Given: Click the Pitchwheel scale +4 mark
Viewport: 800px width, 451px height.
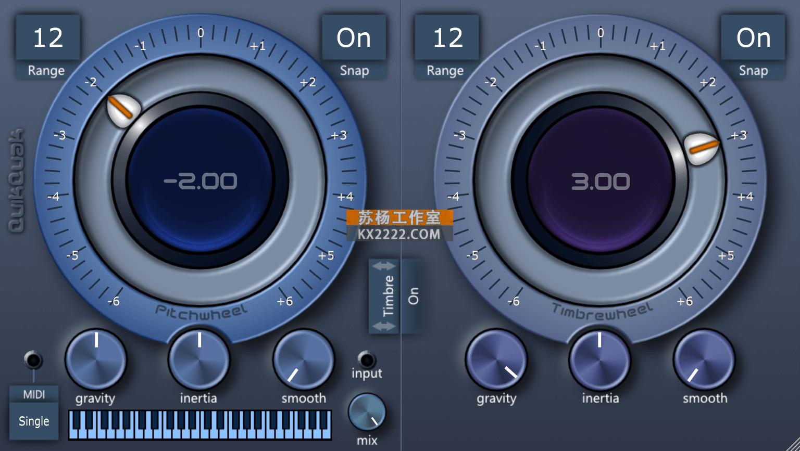Looking at the screenshot, I should click(345, 197).
